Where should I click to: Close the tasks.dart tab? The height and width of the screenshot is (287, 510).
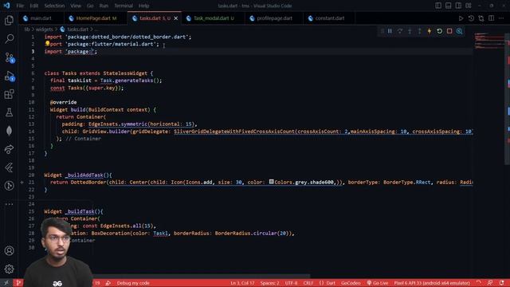click(x=176, y=18)
